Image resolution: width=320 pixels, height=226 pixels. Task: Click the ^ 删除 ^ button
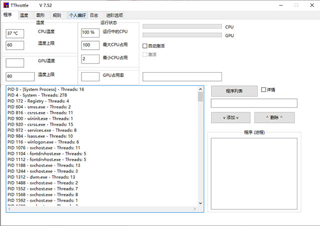click(x=274, y=118)
